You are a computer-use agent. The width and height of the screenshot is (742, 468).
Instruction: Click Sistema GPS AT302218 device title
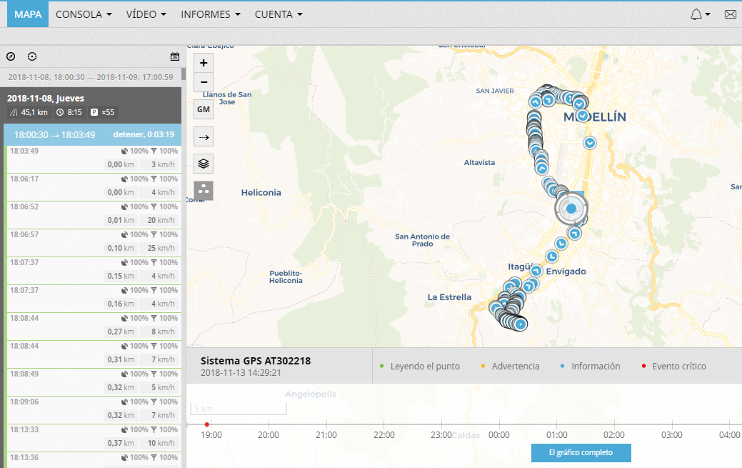[256, 361]
